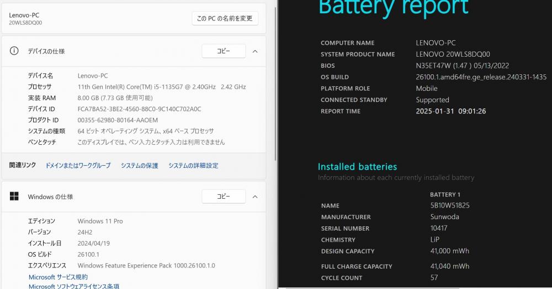Click the プロダクト ID value
The image size is (552, 289).
coord(118,120)
